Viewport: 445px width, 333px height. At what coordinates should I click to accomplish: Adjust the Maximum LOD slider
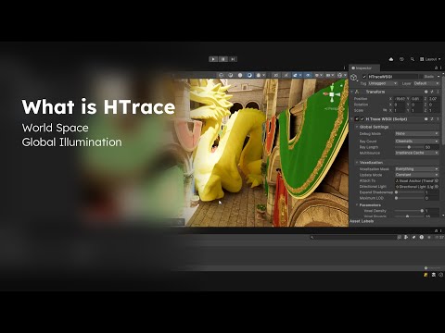[x=409, y=198]
